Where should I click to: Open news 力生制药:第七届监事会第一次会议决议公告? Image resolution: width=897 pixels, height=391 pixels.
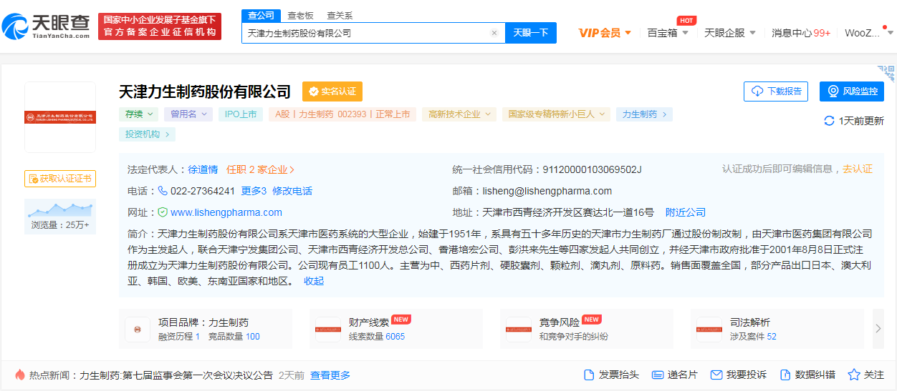[176, 375]
